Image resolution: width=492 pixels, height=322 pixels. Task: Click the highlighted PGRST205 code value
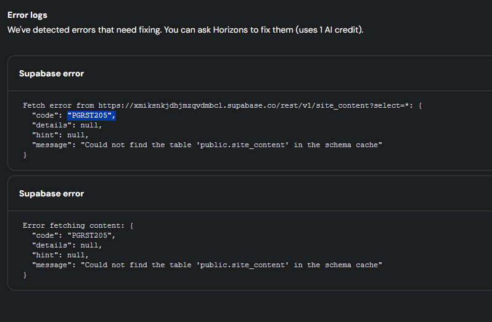pyautogui.click(x=91, y=115)
